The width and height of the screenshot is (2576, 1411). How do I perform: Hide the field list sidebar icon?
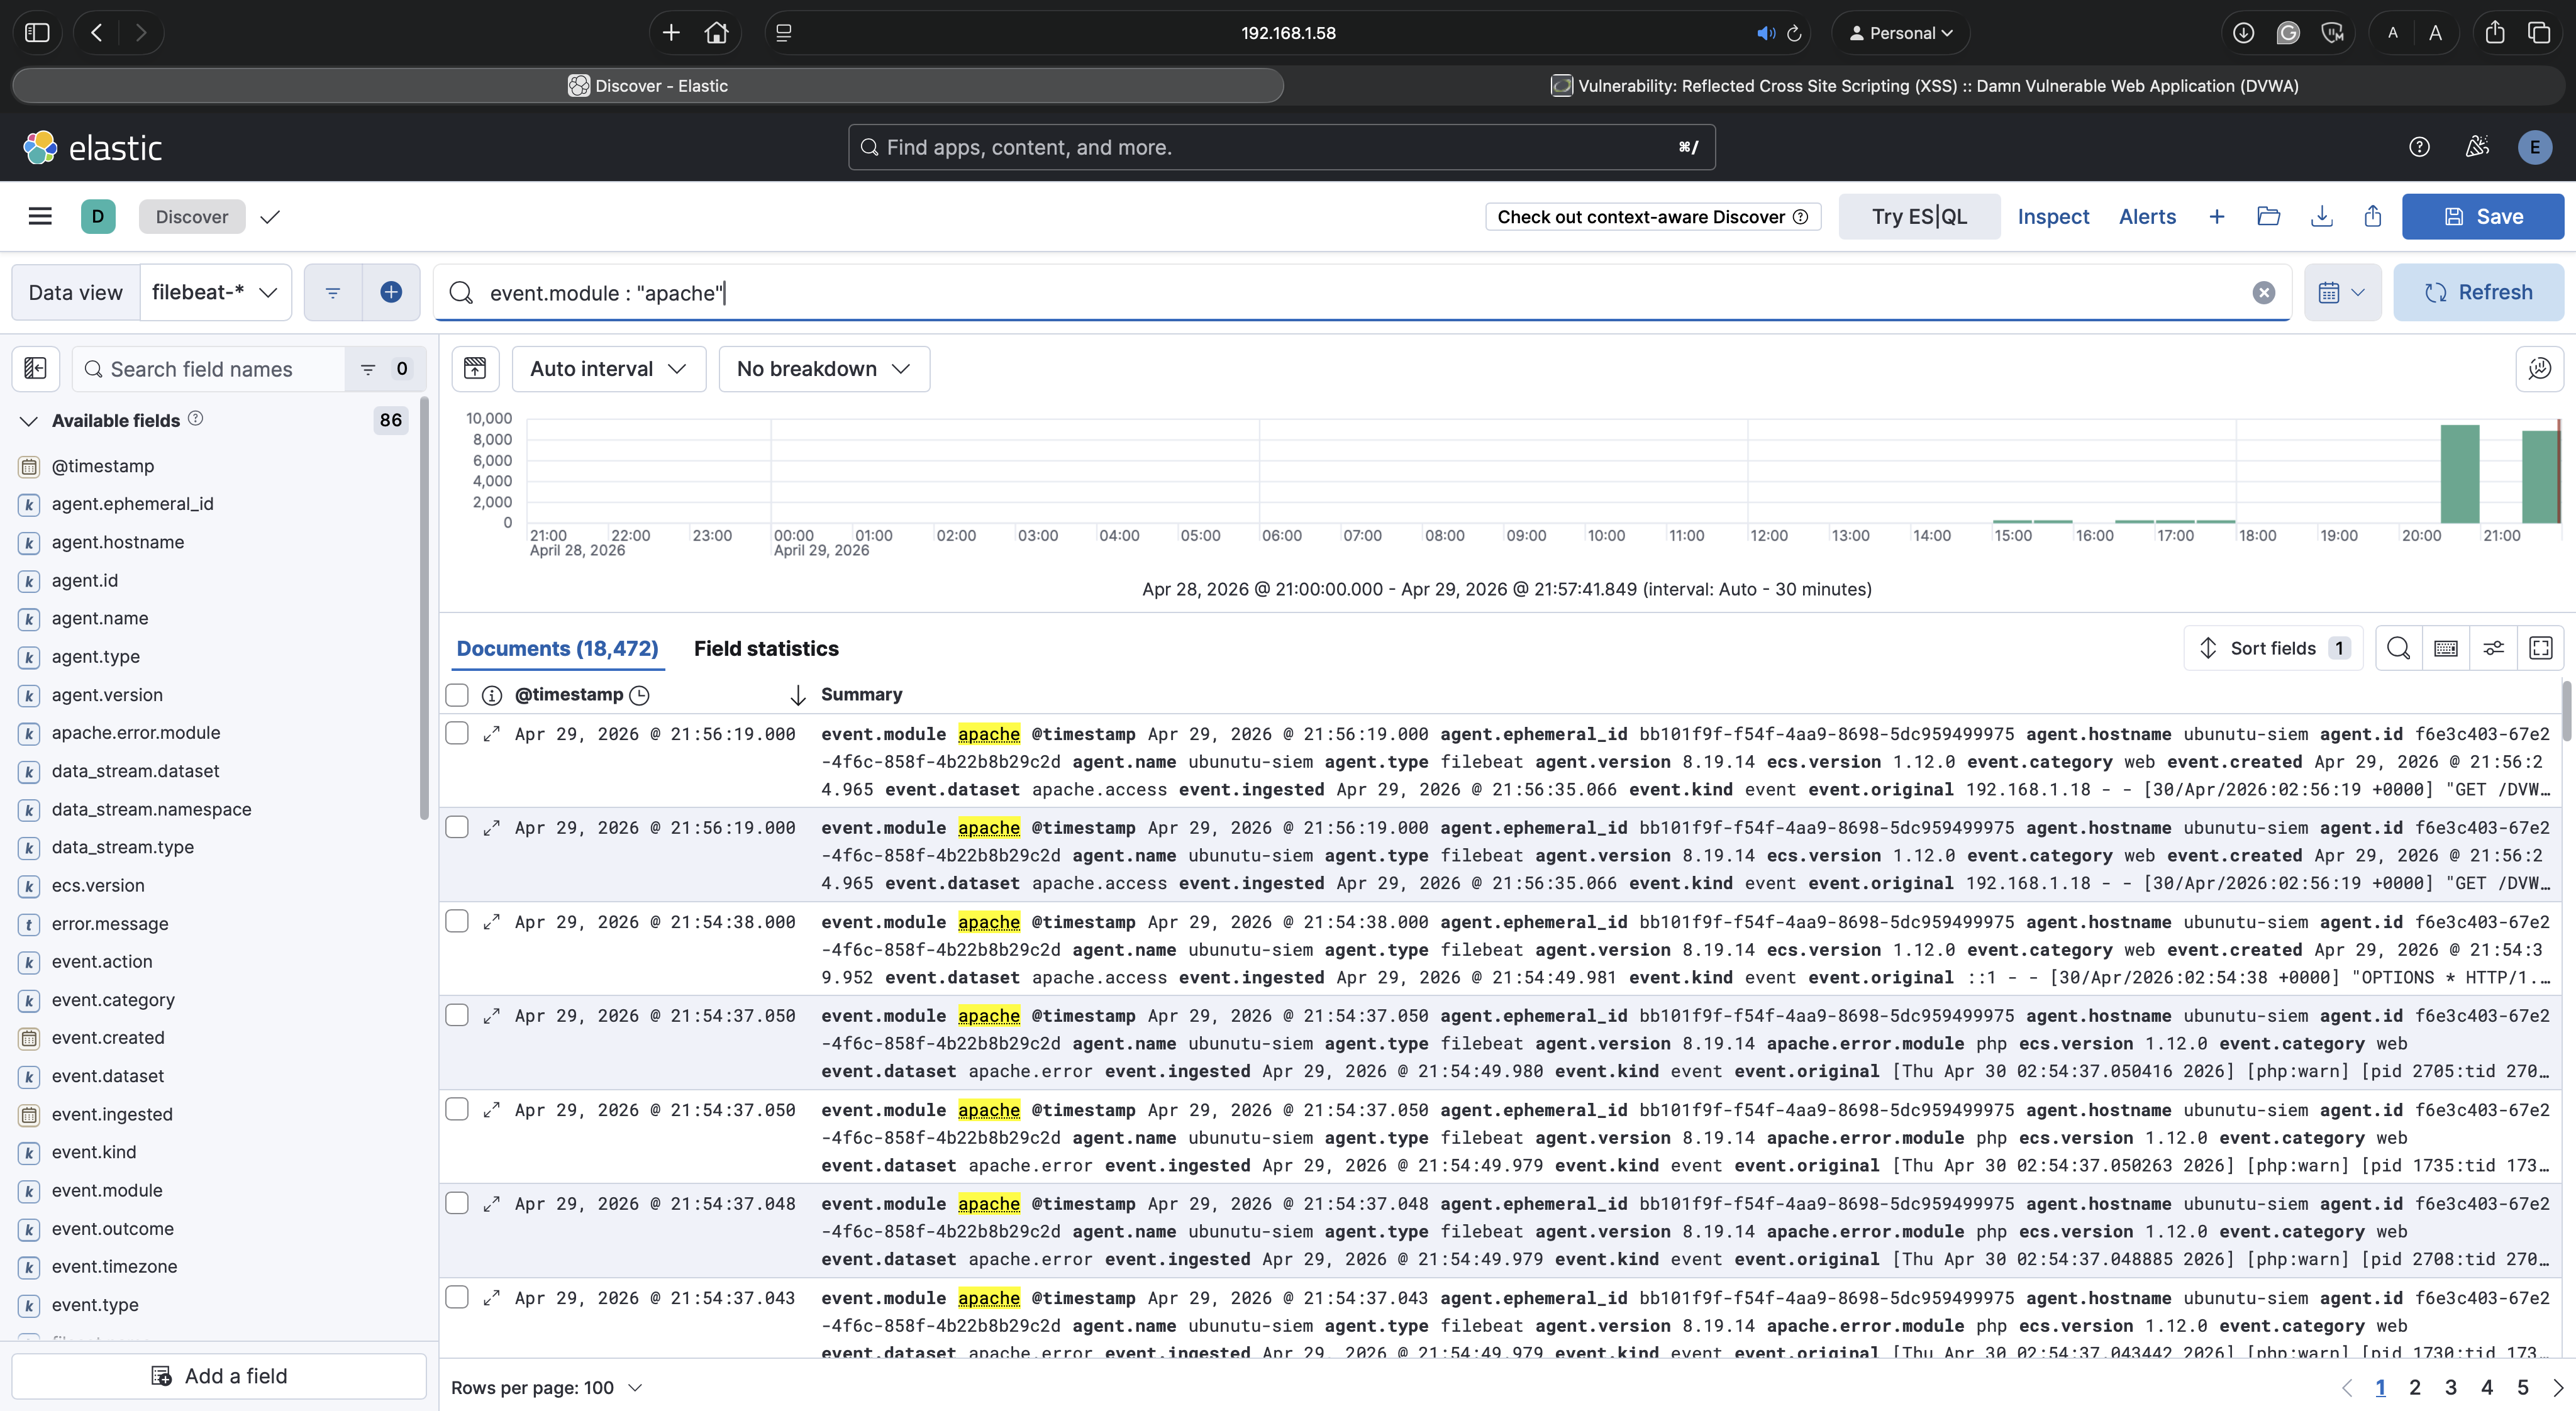click(36, 369)
